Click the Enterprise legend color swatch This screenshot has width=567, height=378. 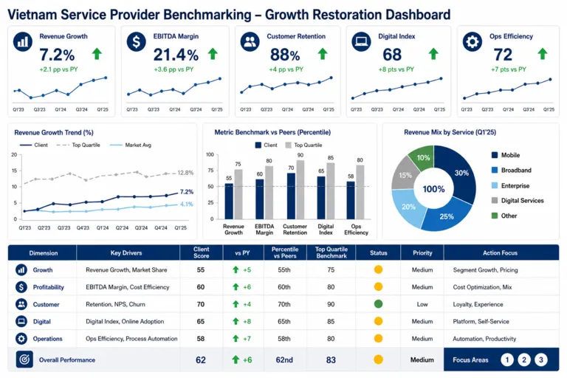coord(495,185)
